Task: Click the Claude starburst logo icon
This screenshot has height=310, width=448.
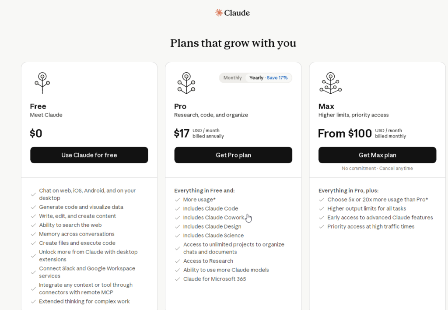Action: (x=219, y=13)
